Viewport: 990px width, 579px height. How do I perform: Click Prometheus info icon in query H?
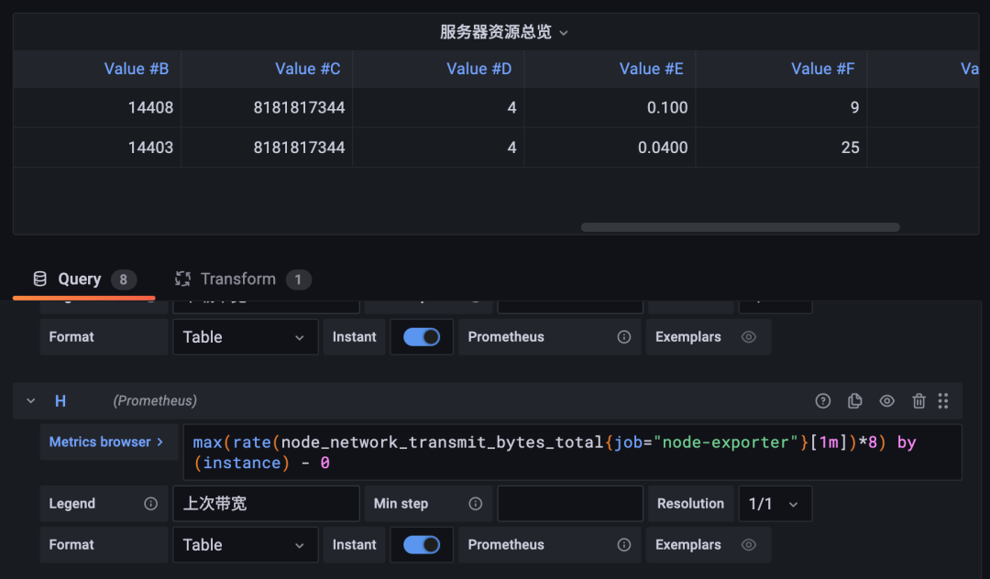coord(624,545)
